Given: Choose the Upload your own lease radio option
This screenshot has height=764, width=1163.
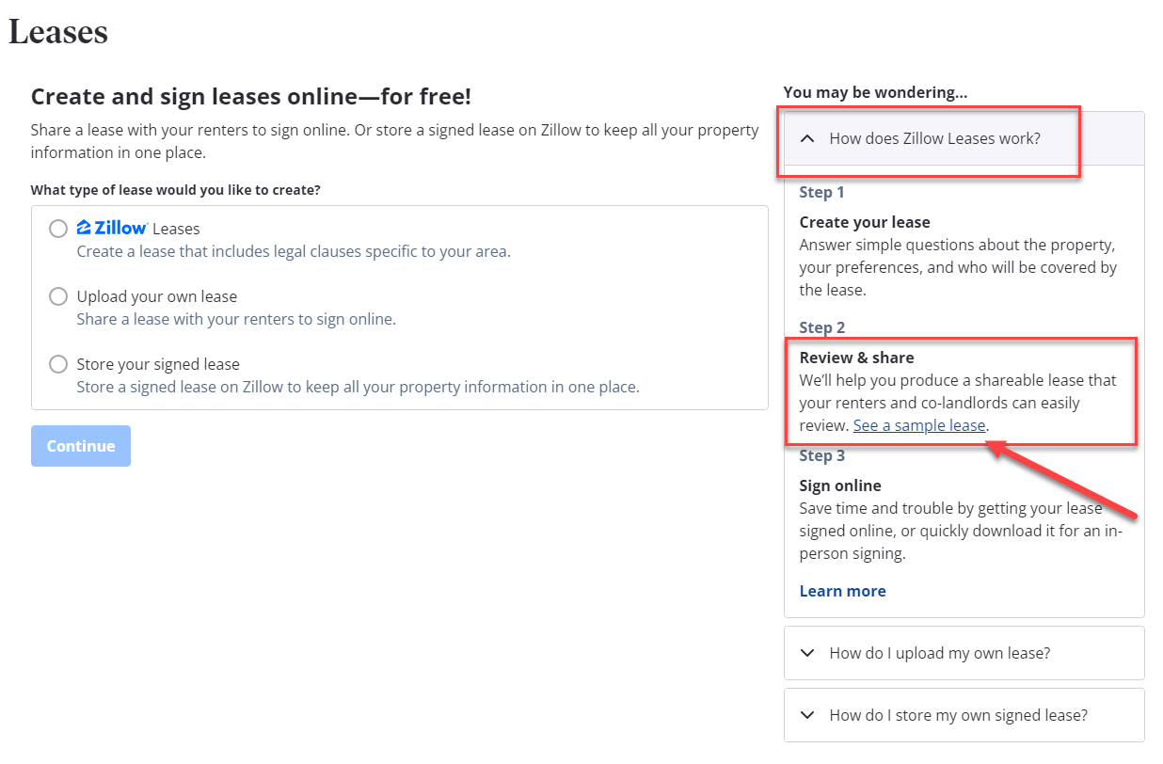Looking at the screenshot, I should (58, 296).
